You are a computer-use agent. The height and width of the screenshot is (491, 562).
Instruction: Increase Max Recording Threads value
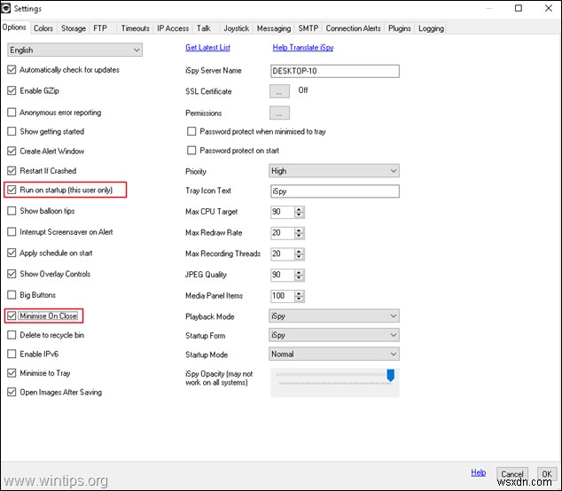pos(299,251)
